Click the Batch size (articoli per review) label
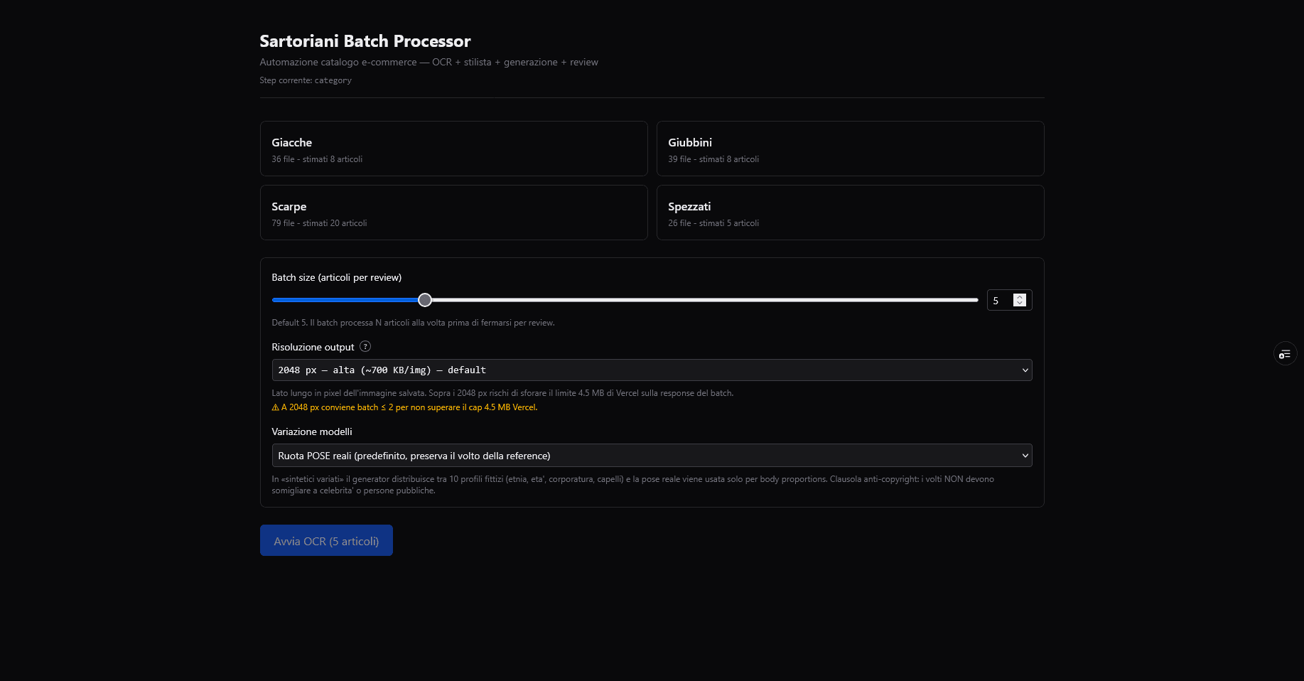Viewport: 1304px width, 681px height. [x=336, y=277]
